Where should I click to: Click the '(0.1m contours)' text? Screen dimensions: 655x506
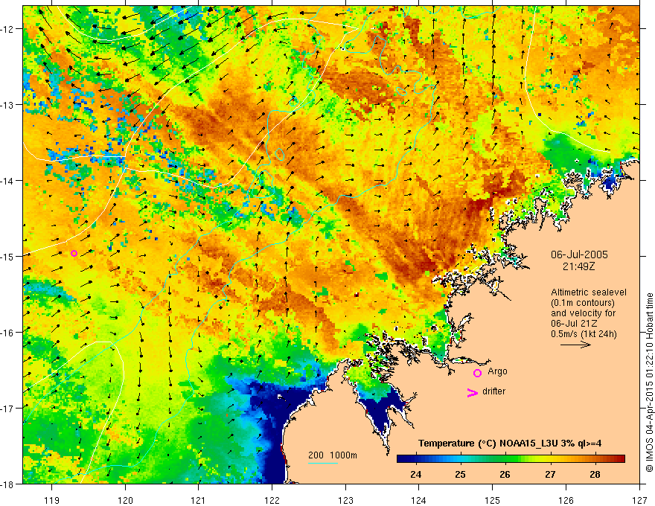(583, 303)
